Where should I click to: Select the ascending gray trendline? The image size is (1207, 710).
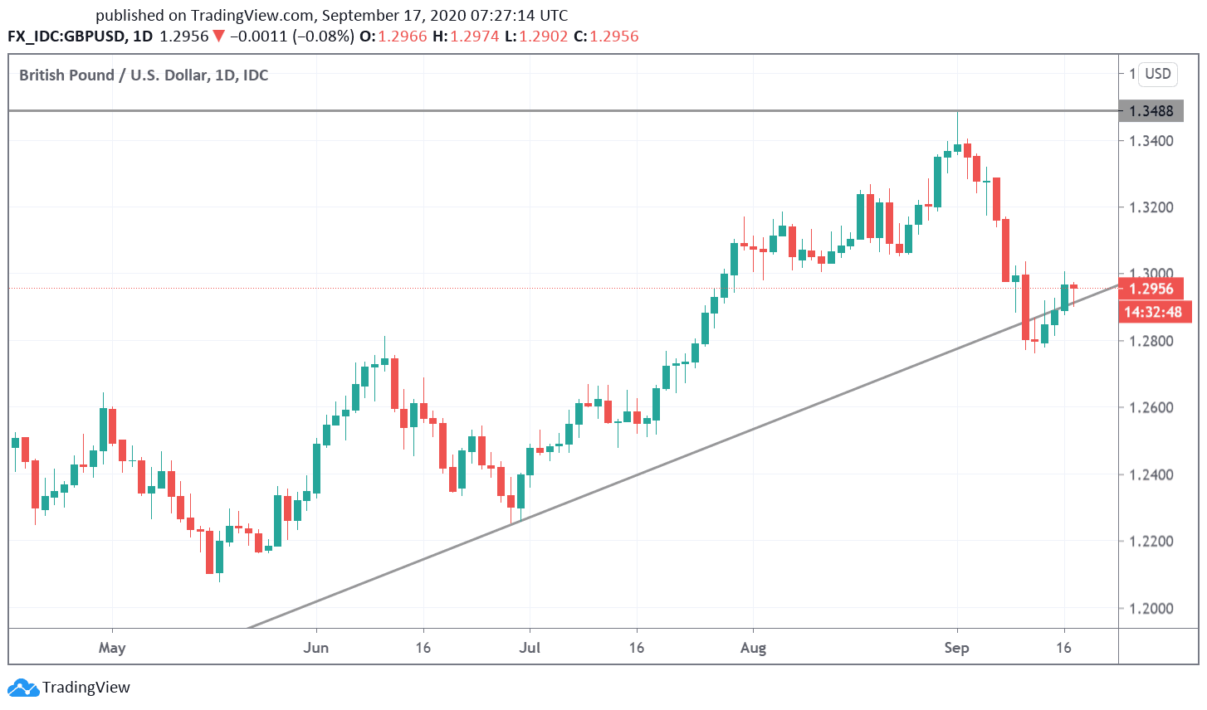pos(682,457)
